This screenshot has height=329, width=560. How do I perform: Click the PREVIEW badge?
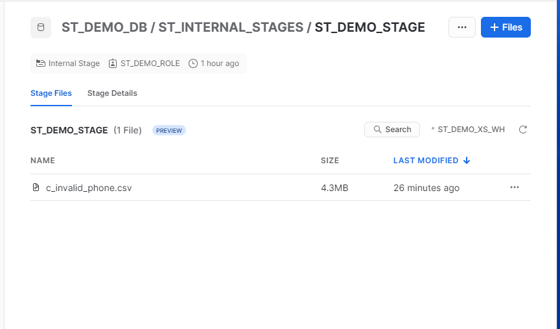click(x=169, y=130)
